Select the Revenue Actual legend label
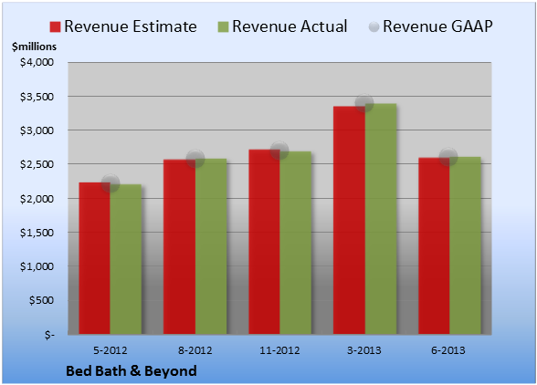Viewport: 537px width, 385px height. [x=290, y=26]
